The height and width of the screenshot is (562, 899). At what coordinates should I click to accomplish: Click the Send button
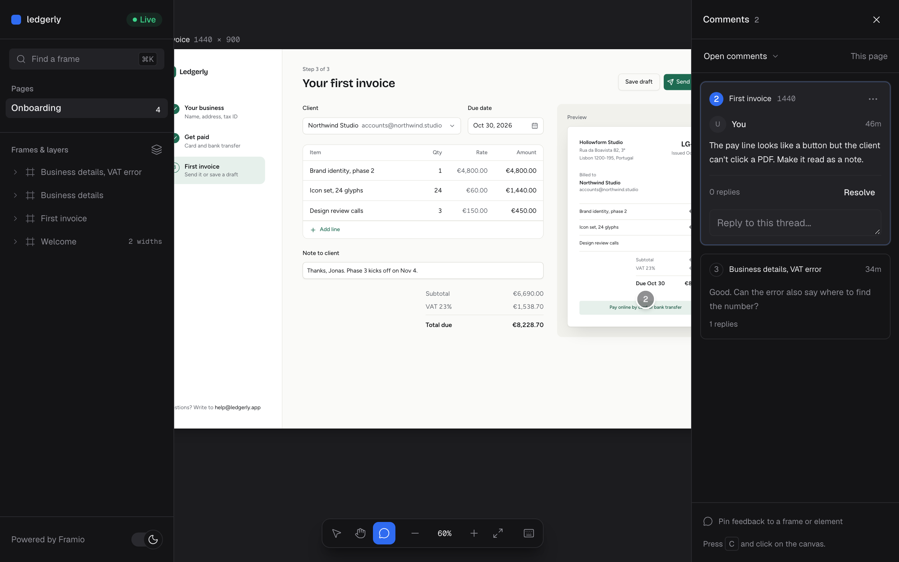point(678,82)
